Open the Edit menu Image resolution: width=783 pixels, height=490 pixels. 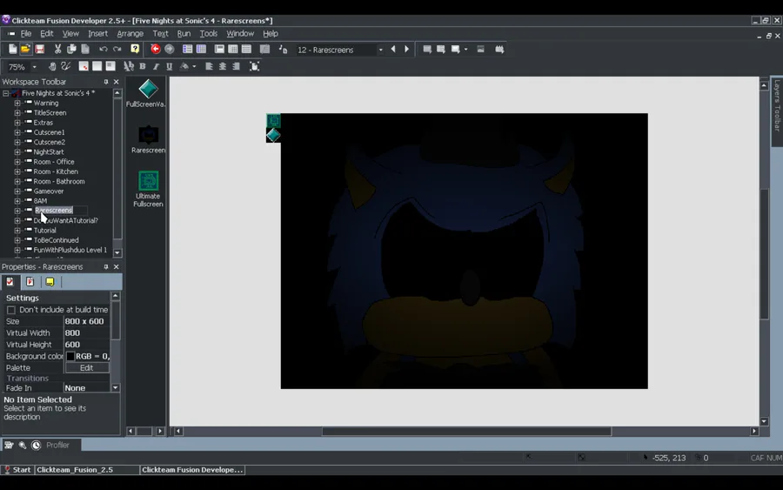point(46,33)
